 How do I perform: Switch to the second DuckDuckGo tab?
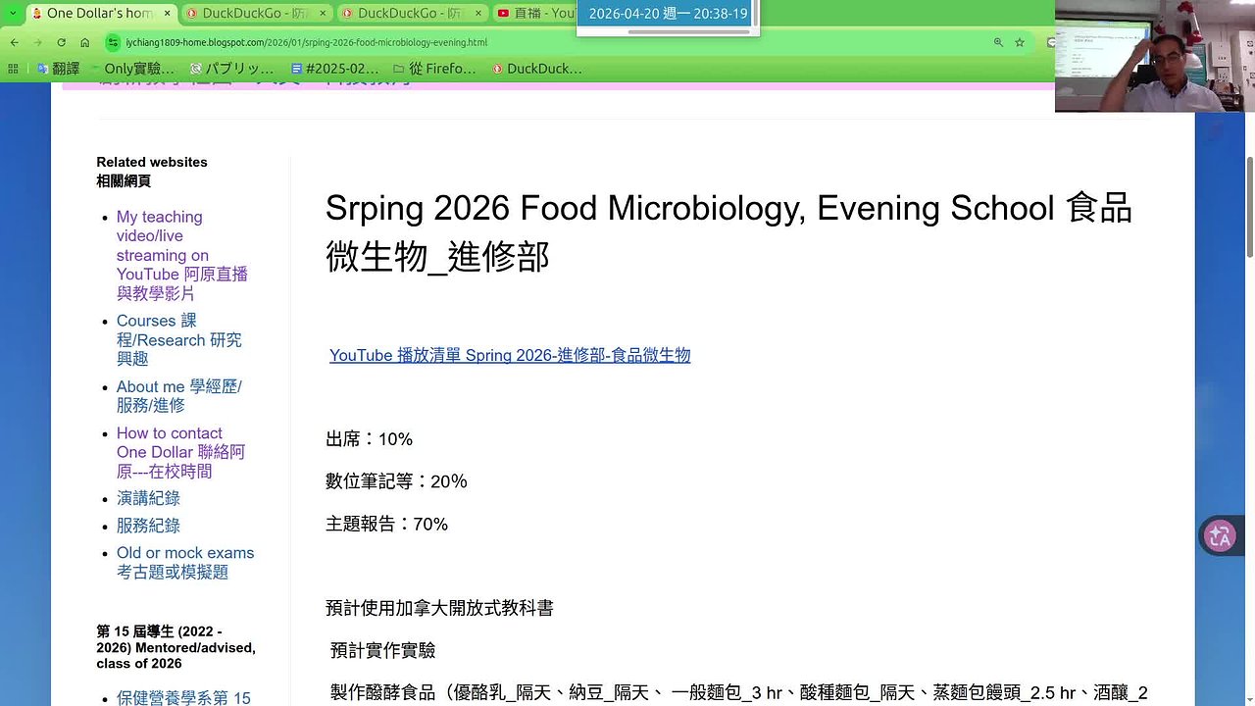pos(410,13)
